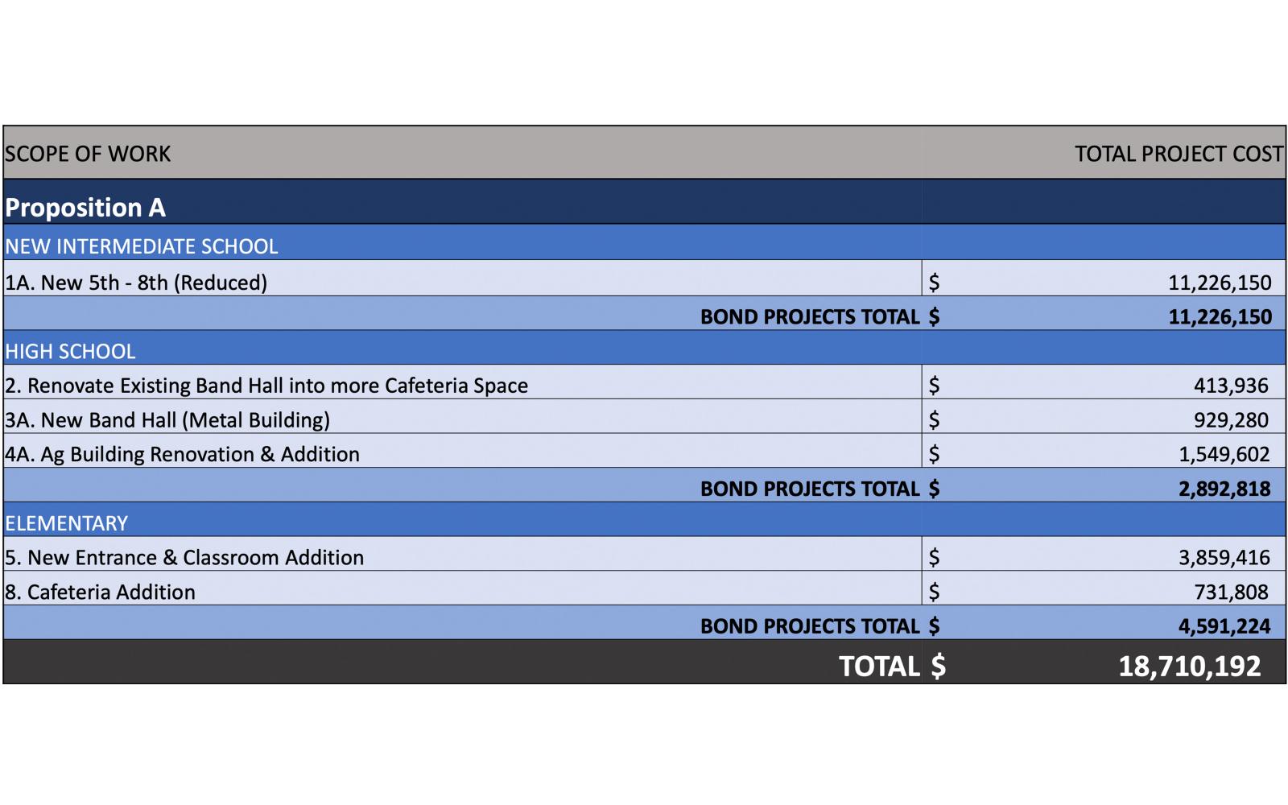The height and width of the screenshot is (805, 1288).
Task: Click the ELEMENTARY section heading
Action: [67, 523]
